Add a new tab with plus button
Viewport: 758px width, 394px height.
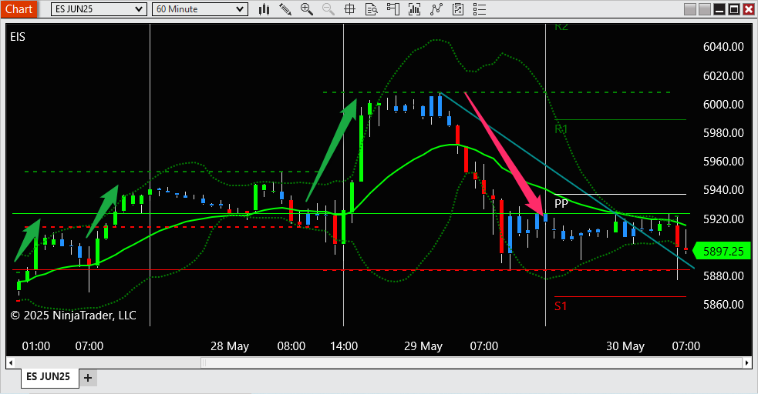(87, 378)
